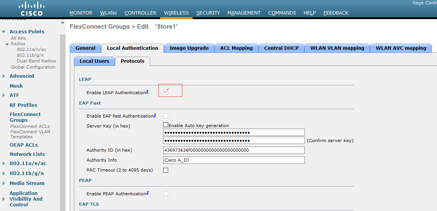
Task: Open RF Profiles in sidebar
Action: tap(23, 105)
